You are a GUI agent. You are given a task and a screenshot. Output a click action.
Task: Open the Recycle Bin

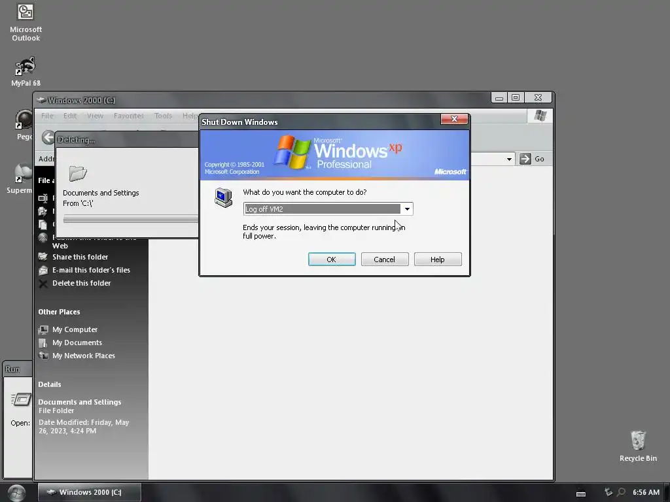pos(638,446)
